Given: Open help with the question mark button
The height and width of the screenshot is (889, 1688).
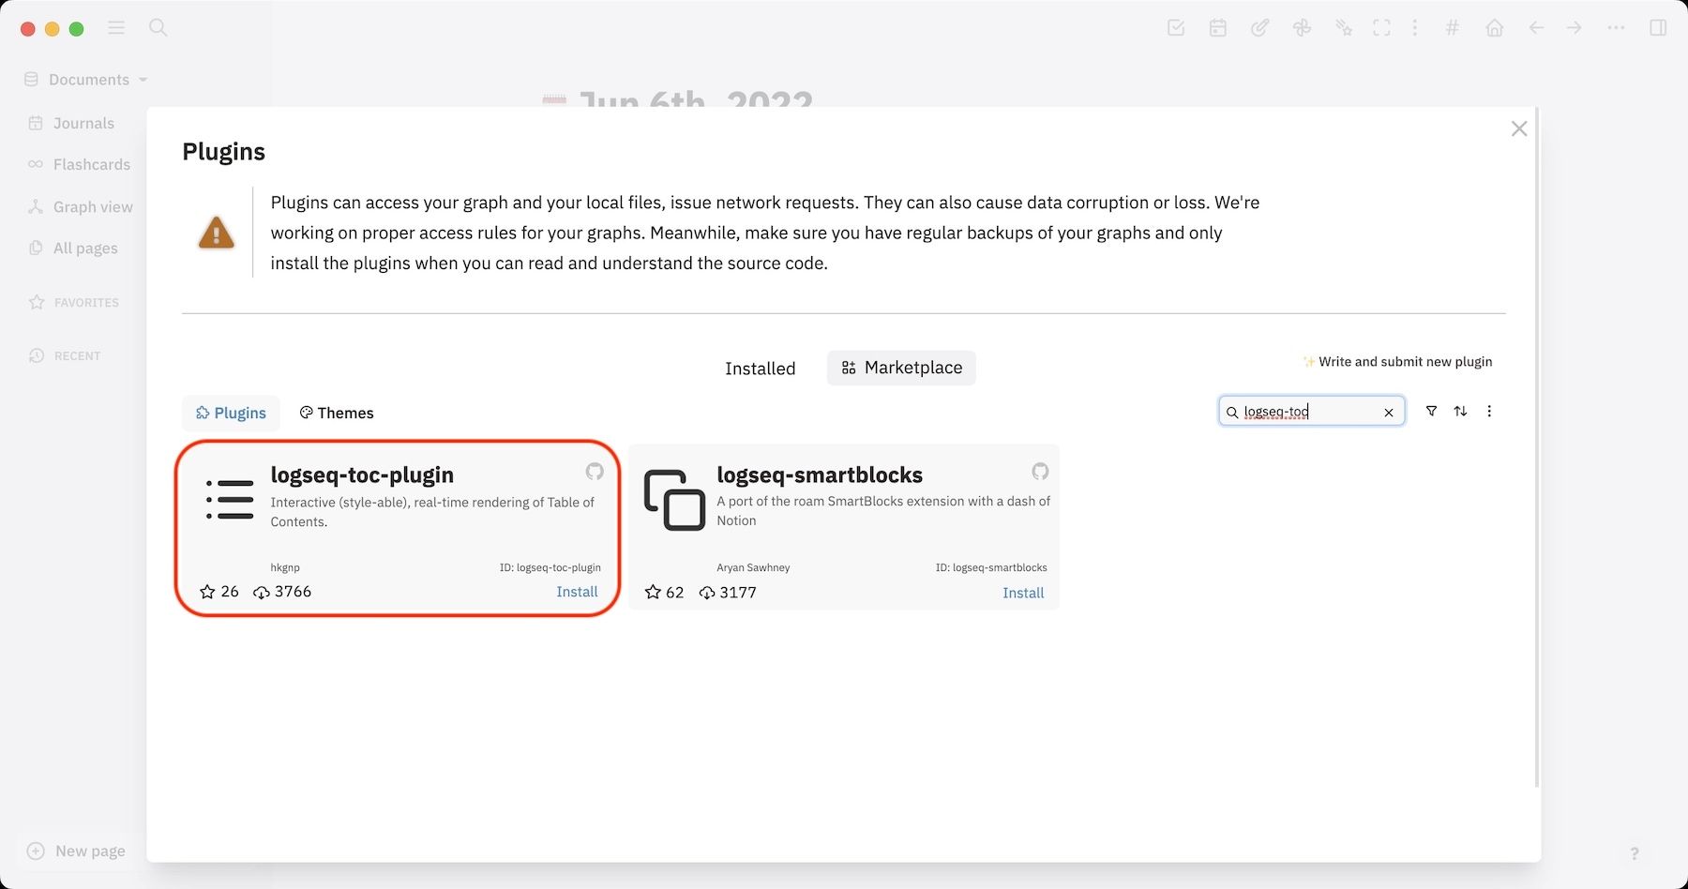Looking at the screenshot, I should coord(1635,853).
